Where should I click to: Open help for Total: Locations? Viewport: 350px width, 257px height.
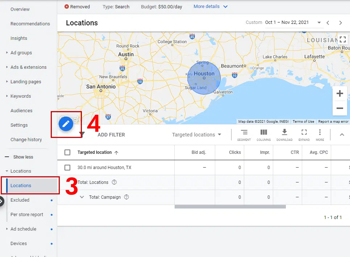click(x=114, y=182)
